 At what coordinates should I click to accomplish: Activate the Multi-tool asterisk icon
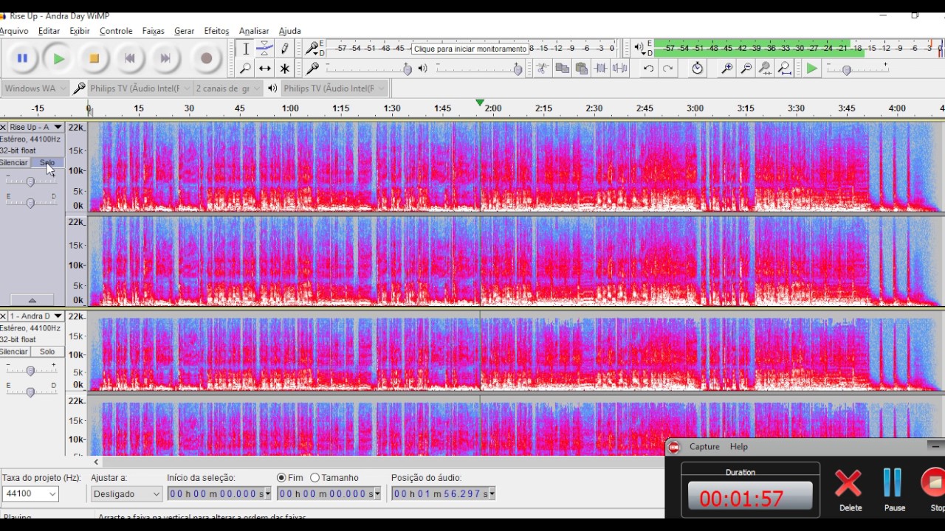pyautogui.click(x=284, y=69)
